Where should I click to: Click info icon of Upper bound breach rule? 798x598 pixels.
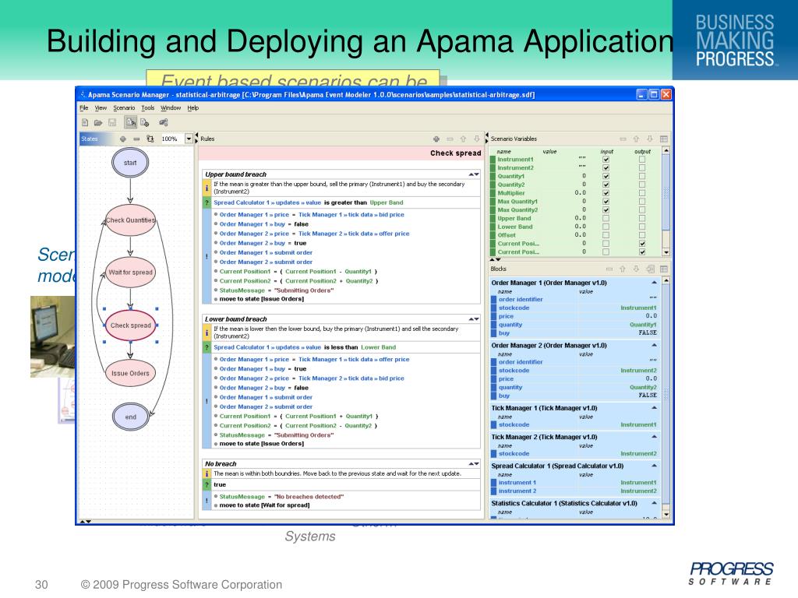(207, 188)
